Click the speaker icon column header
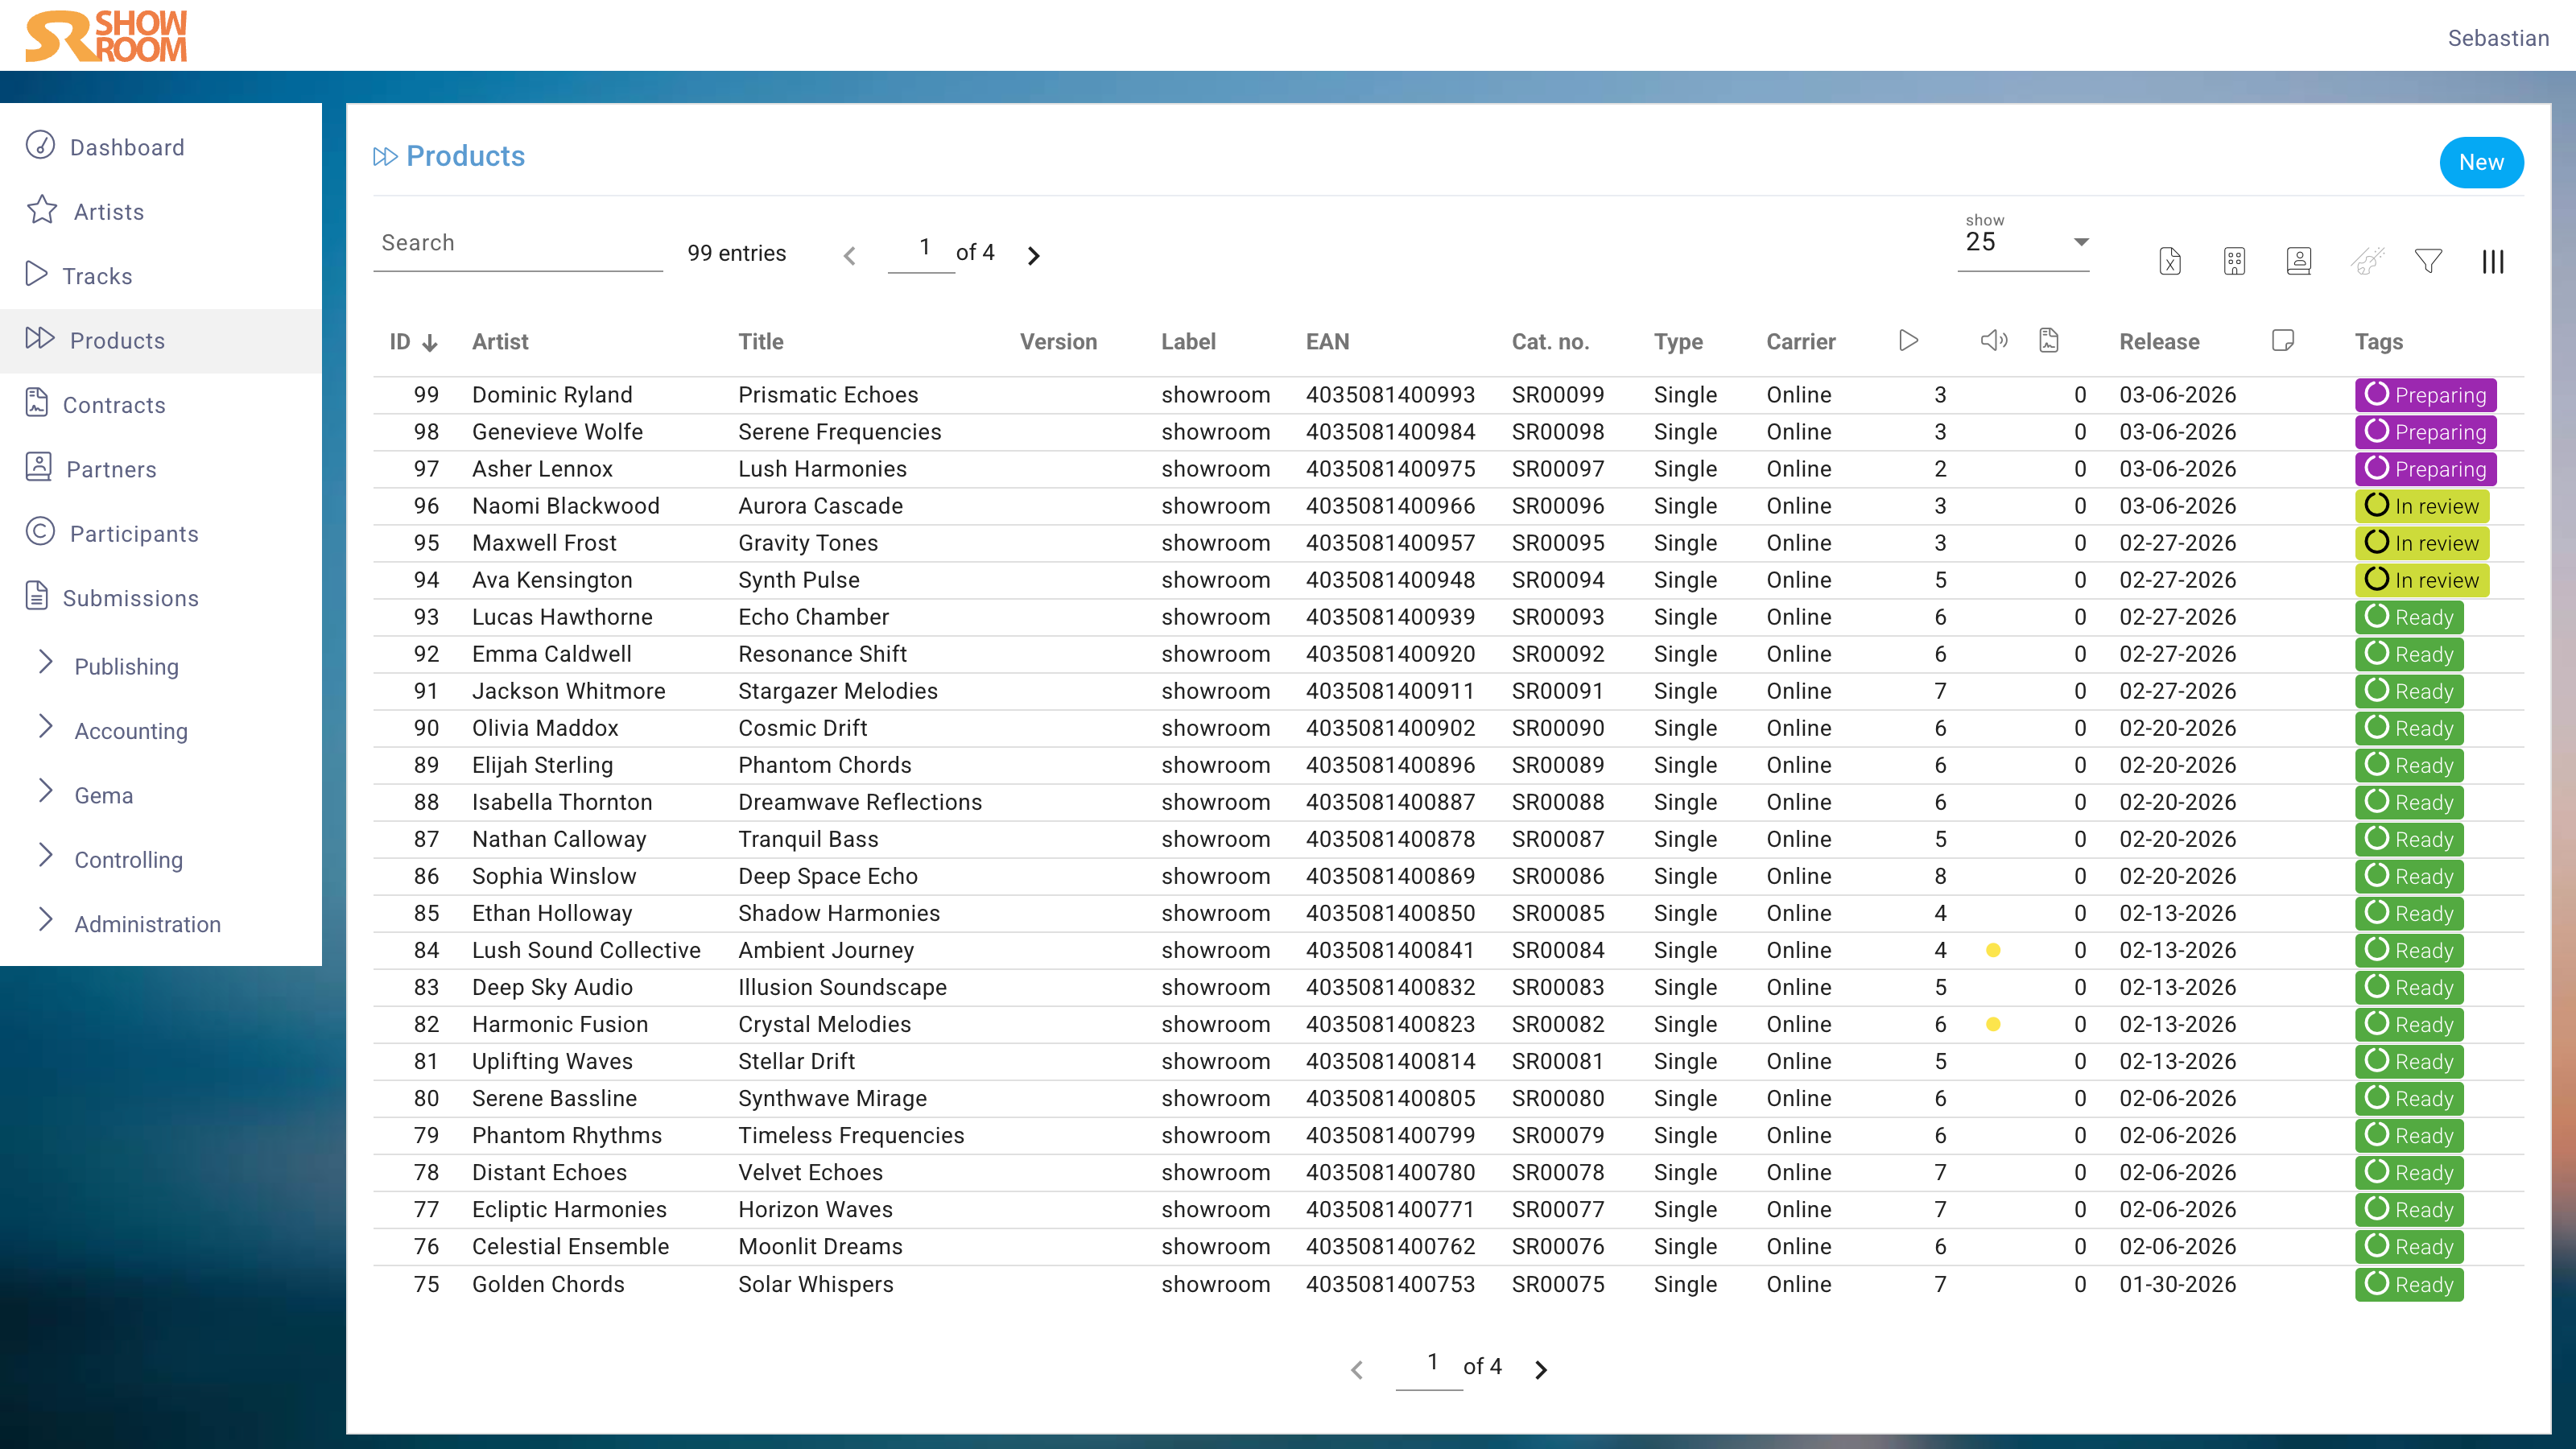The width and height of the screenshot is (2576, 1449). tap(1993, 341)
